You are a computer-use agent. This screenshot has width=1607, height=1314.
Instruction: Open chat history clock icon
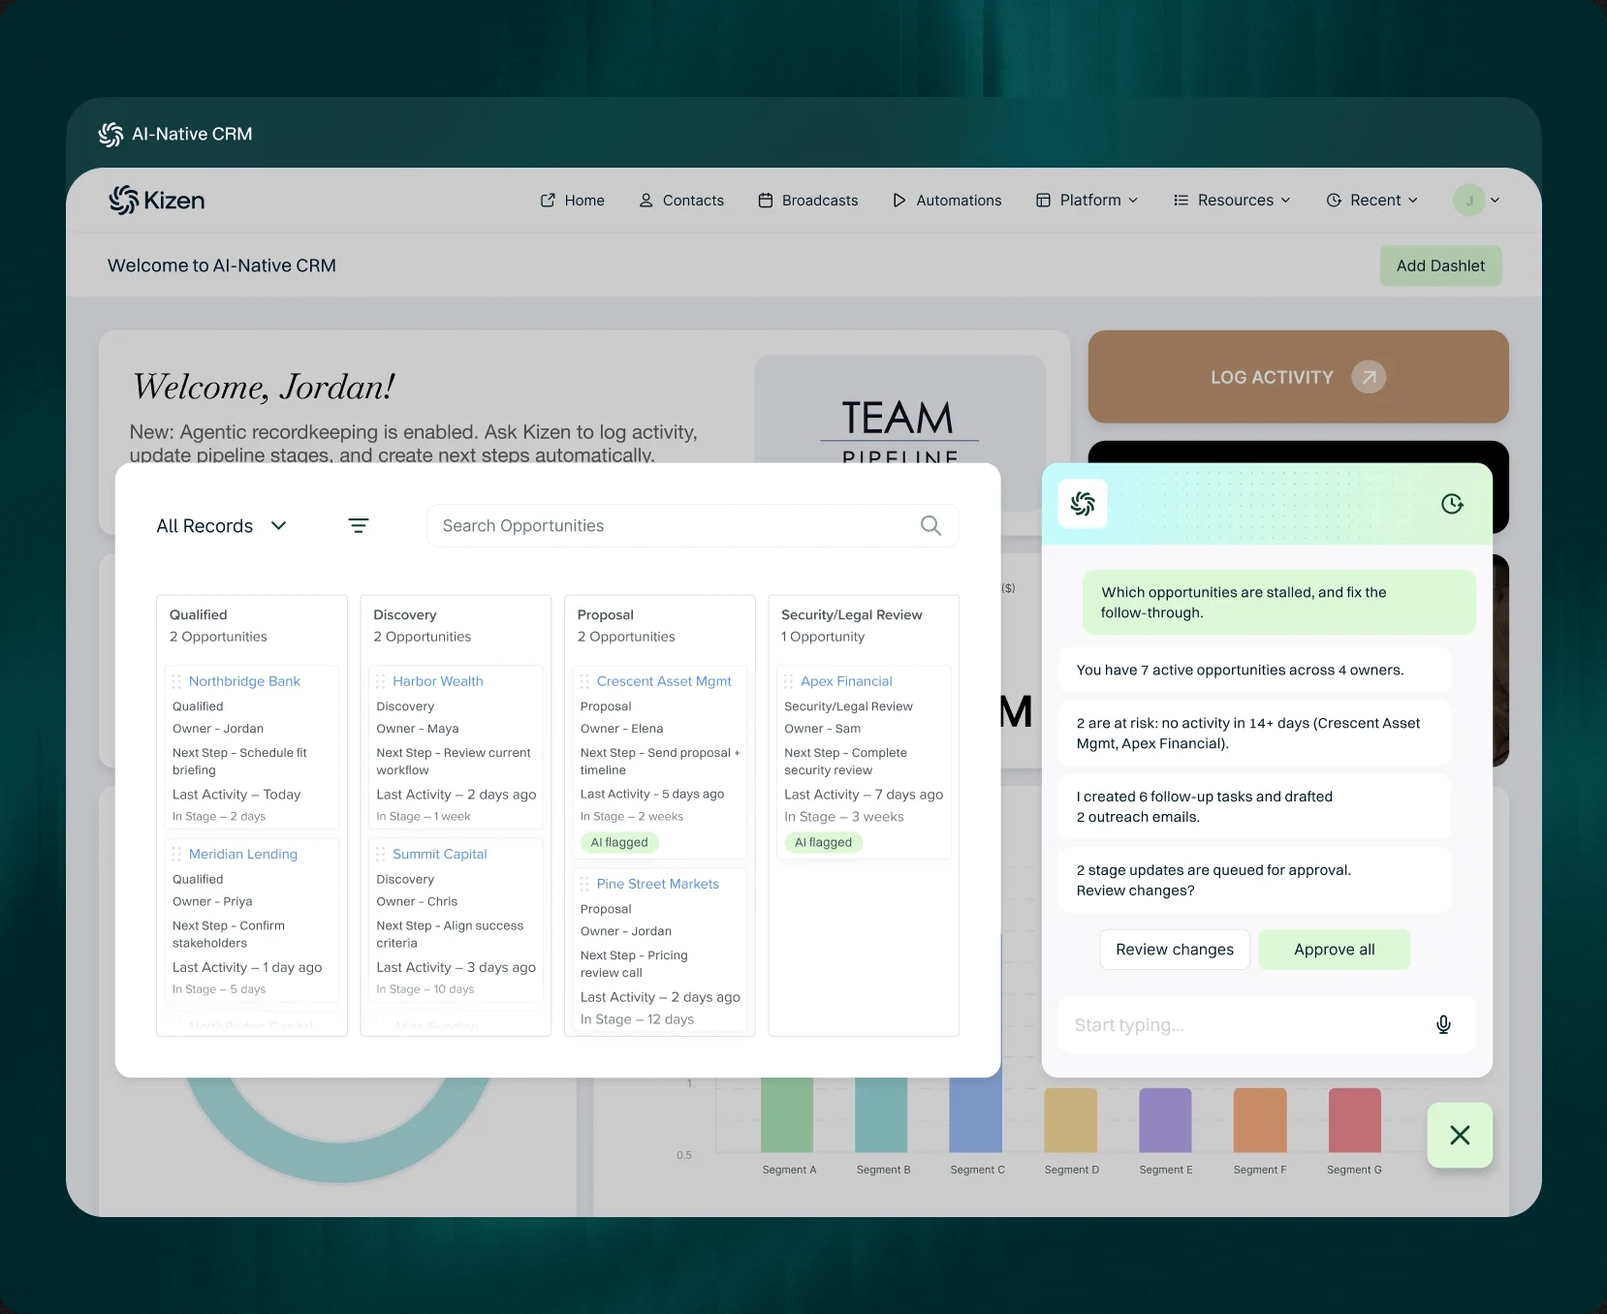click(1452, 503)
